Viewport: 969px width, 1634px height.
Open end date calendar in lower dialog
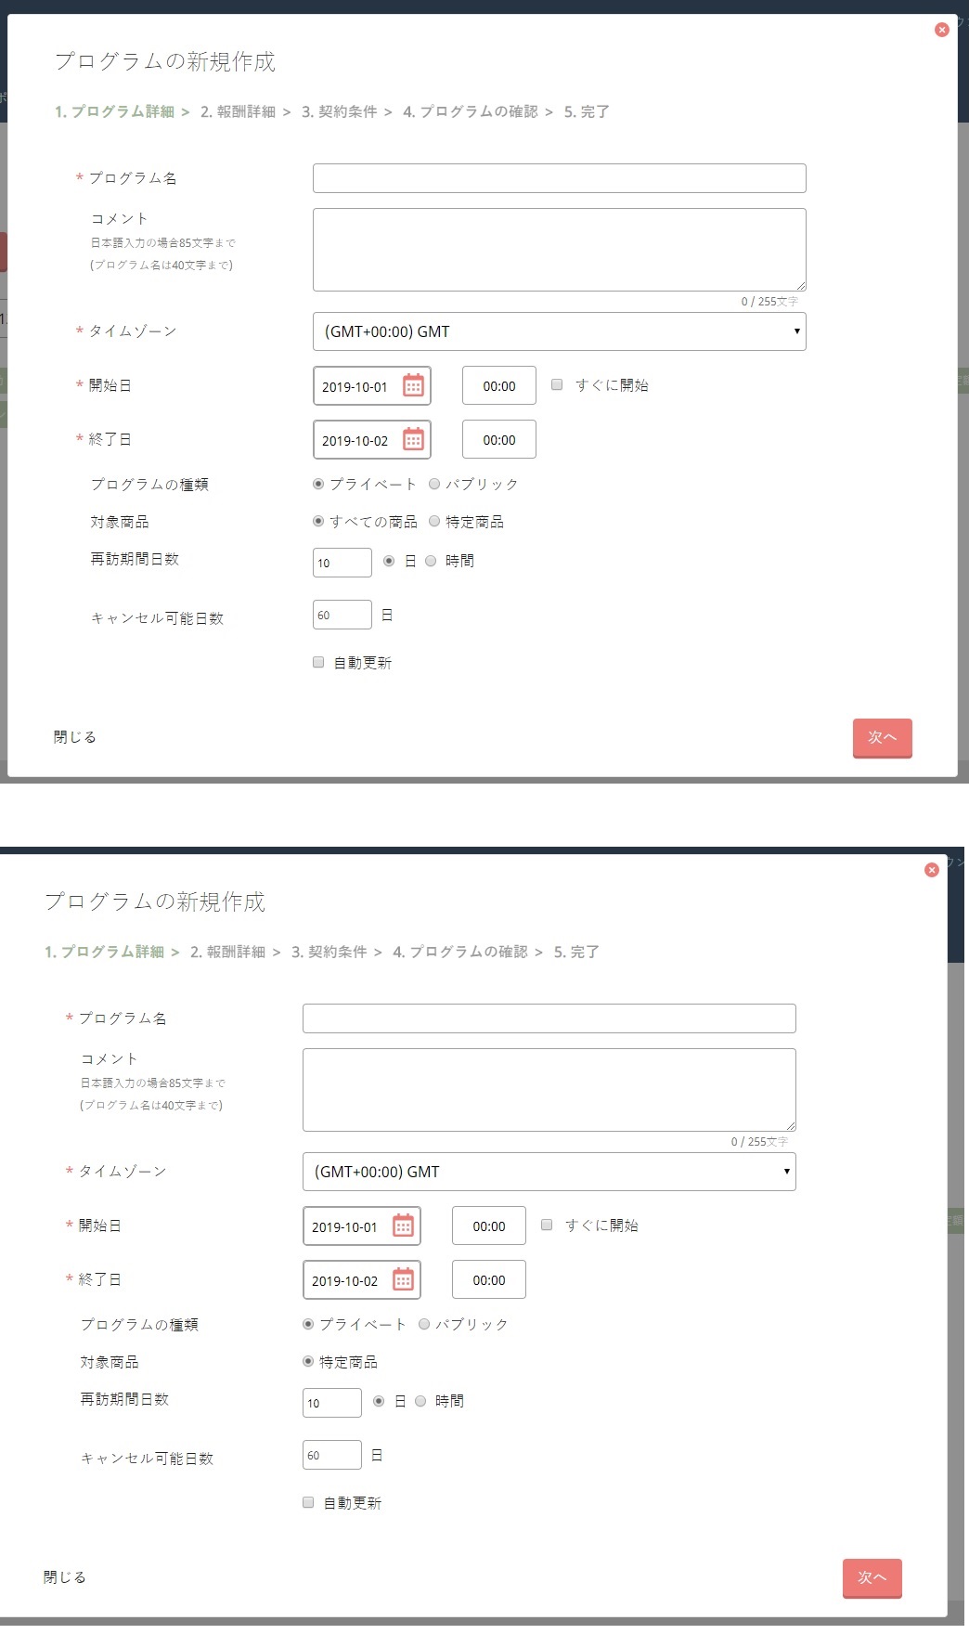403,1279
